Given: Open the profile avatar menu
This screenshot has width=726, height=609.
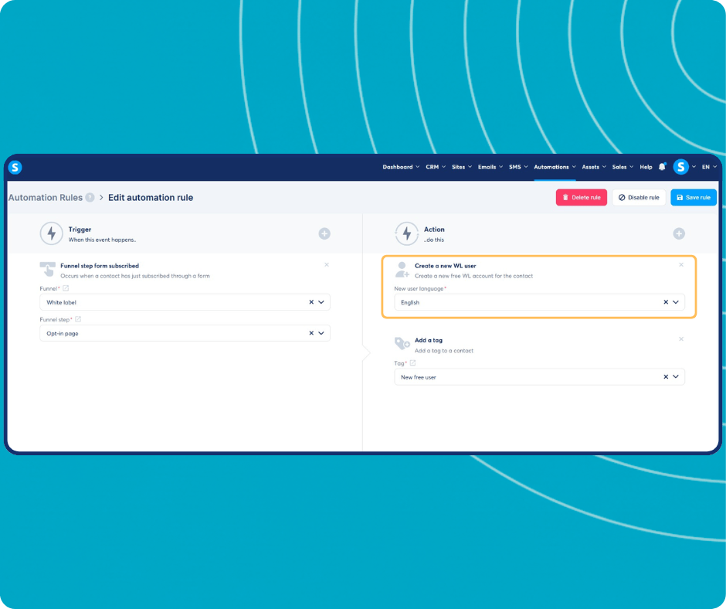Looking at the screenshot, I should [680, 167].
